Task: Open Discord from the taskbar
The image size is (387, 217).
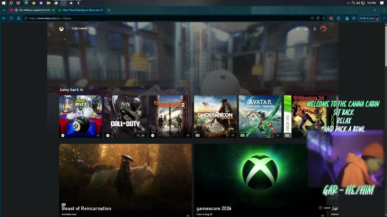Action: (41, 3)
